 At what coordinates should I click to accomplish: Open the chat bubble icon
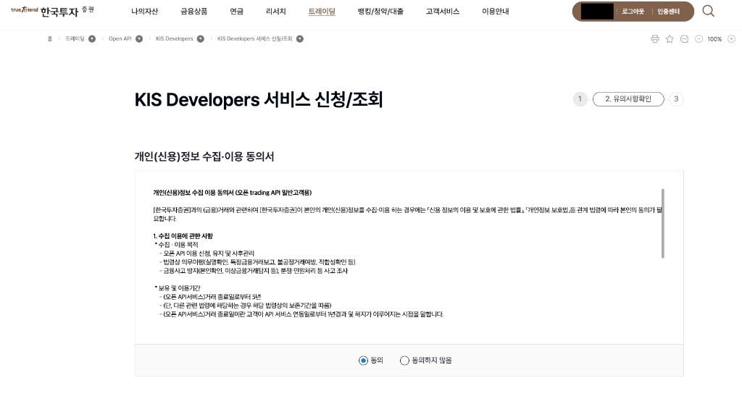[x=684, y=39]
